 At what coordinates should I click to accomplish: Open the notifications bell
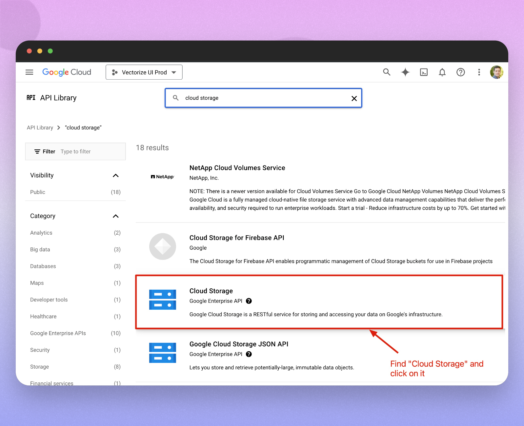point(442,72)
